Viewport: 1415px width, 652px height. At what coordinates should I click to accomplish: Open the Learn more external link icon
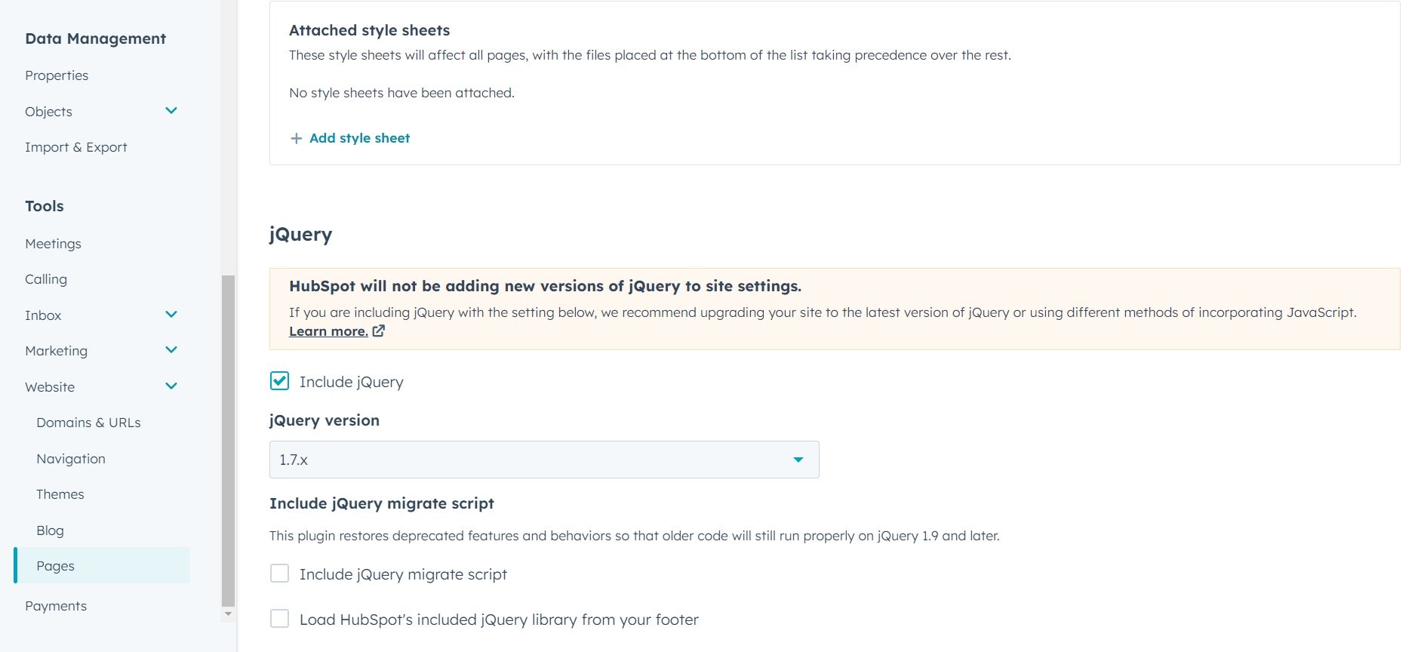click(378, 331)
